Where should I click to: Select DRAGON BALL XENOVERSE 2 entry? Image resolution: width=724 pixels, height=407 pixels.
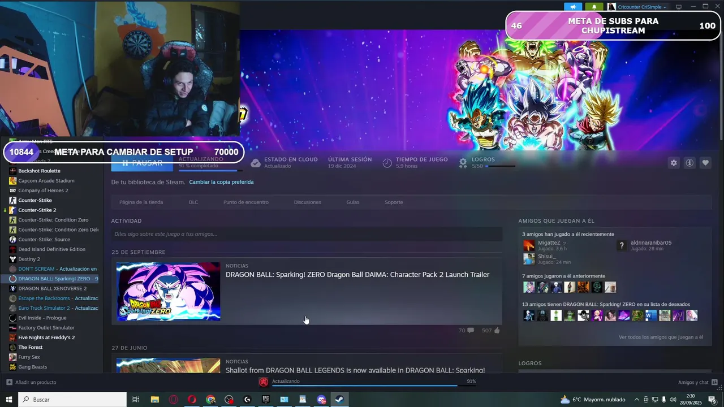click(54, 288)
